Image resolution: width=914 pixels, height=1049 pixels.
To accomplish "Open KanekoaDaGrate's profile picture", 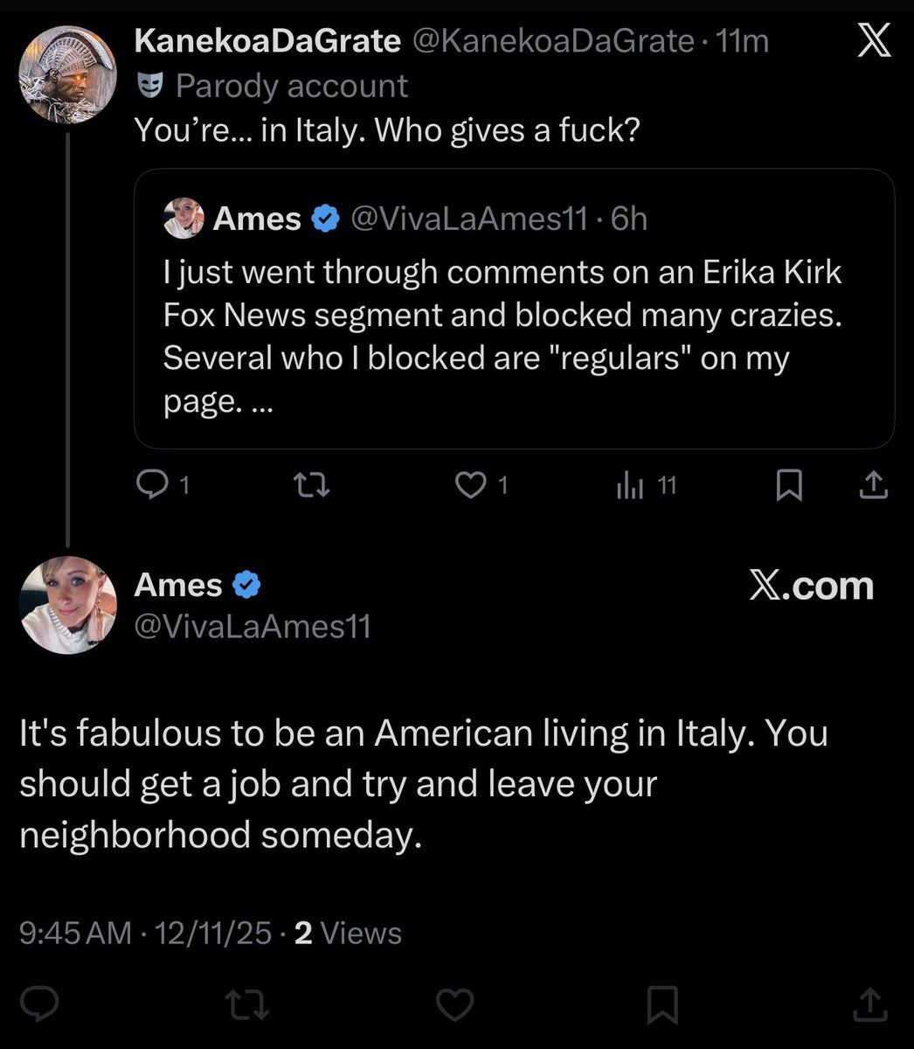I will point(68,74).
